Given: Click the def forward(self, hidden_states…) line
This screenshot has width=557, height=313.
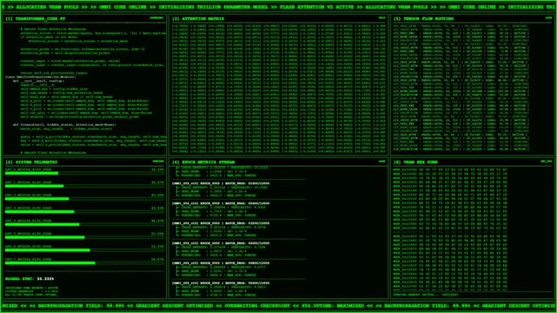Looking at the screenshot, I should pyautogui.click(x=64, y=124).
